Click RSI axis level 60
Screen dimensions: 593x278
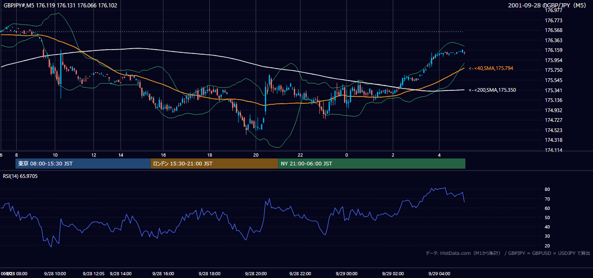click(x=548, y=208)
